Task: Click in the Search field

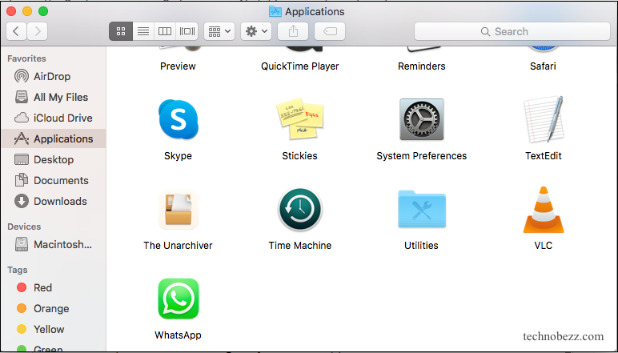Action: (512, 31)
